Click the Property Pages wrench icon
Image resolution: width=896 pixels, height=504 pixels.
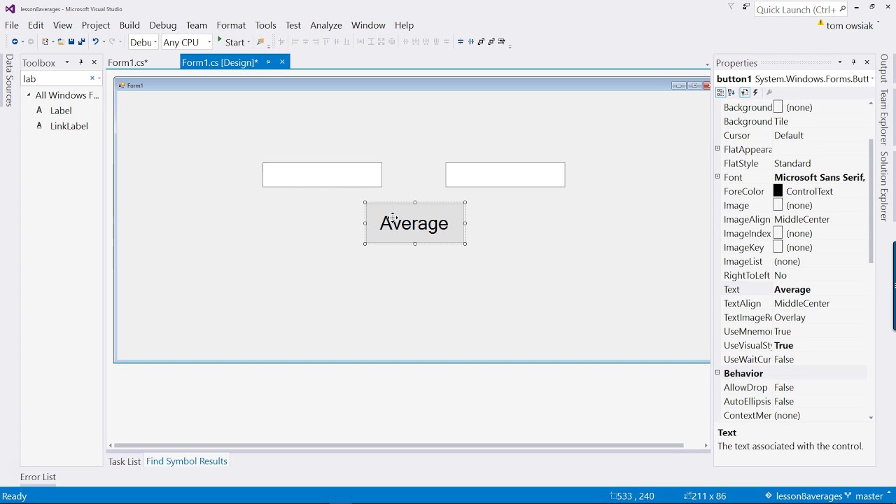[x=769, y=92]
